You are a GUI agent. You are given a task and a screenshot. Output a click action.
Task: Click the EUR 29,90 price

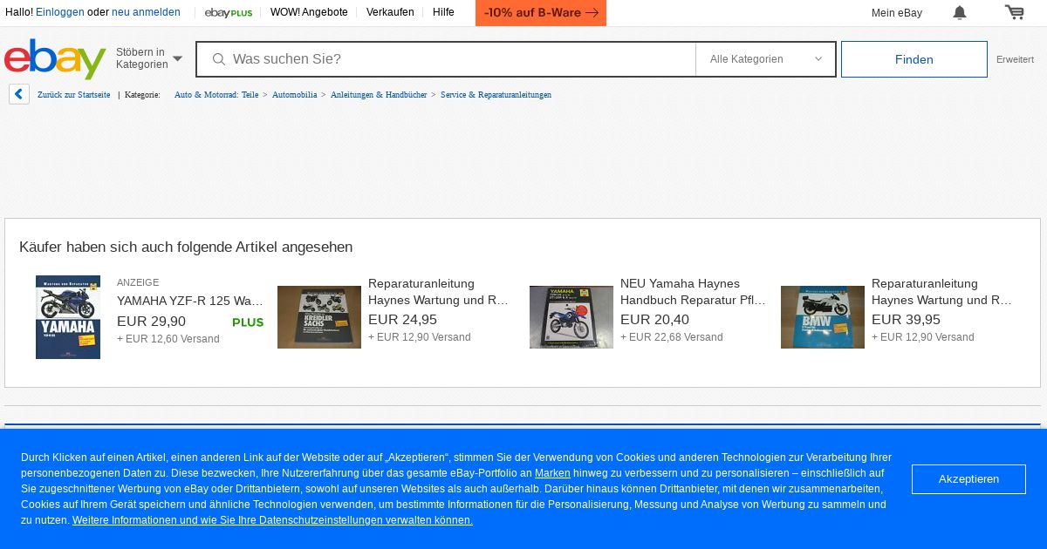coord(152,322)
